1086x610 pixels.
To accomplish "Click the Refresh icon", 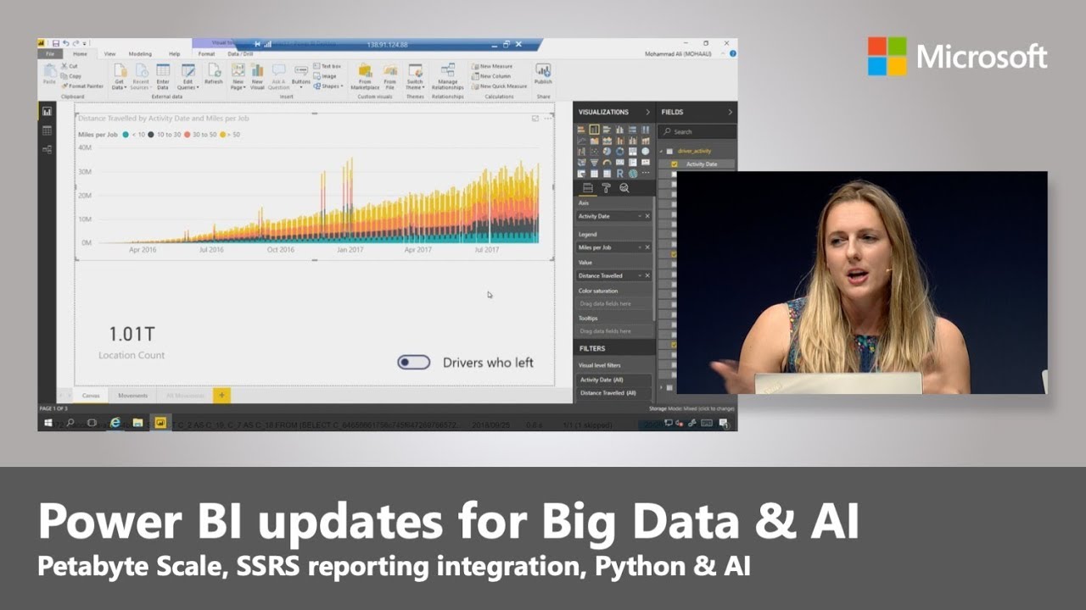I will click(x=214, y=71).
